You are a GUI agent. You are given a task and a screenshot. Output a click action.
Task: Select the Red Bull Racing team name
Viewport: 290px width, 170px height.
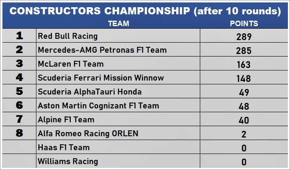[68, 36]
